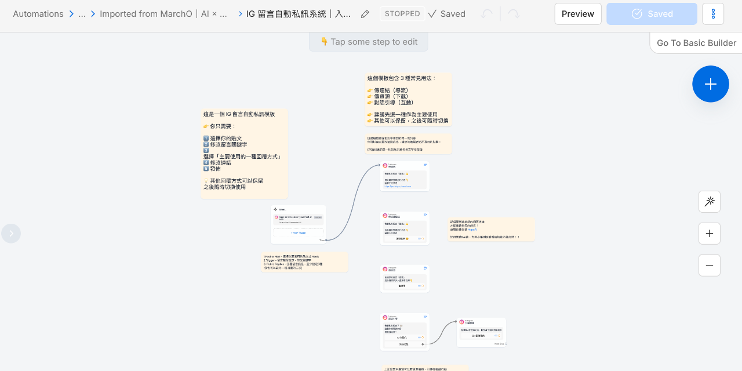742x371 pixels.
Task: Open Go To Basic Builder
Action: [x=696, y=43]
